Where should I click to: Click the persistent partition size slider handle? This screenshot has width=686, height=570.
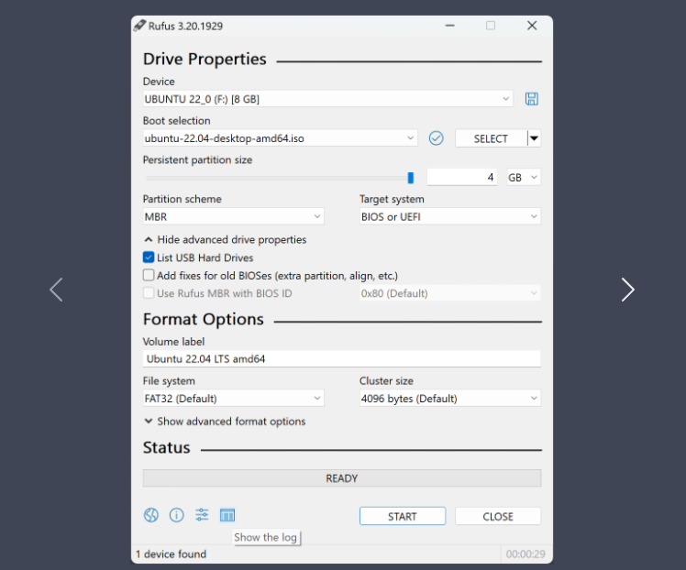(410, 178)
